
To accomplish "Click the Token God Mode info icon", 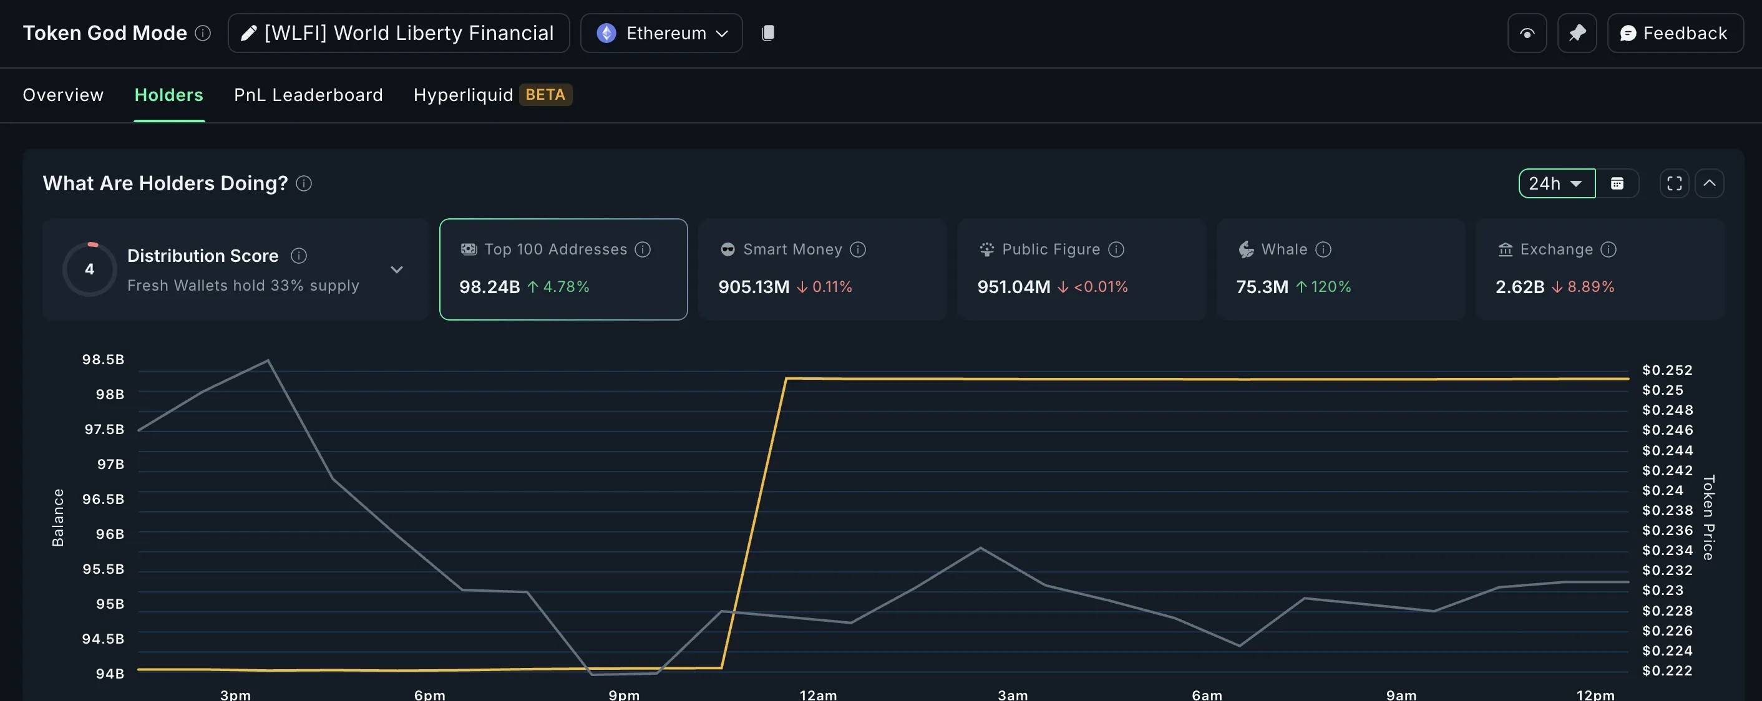I will (203, 33).
